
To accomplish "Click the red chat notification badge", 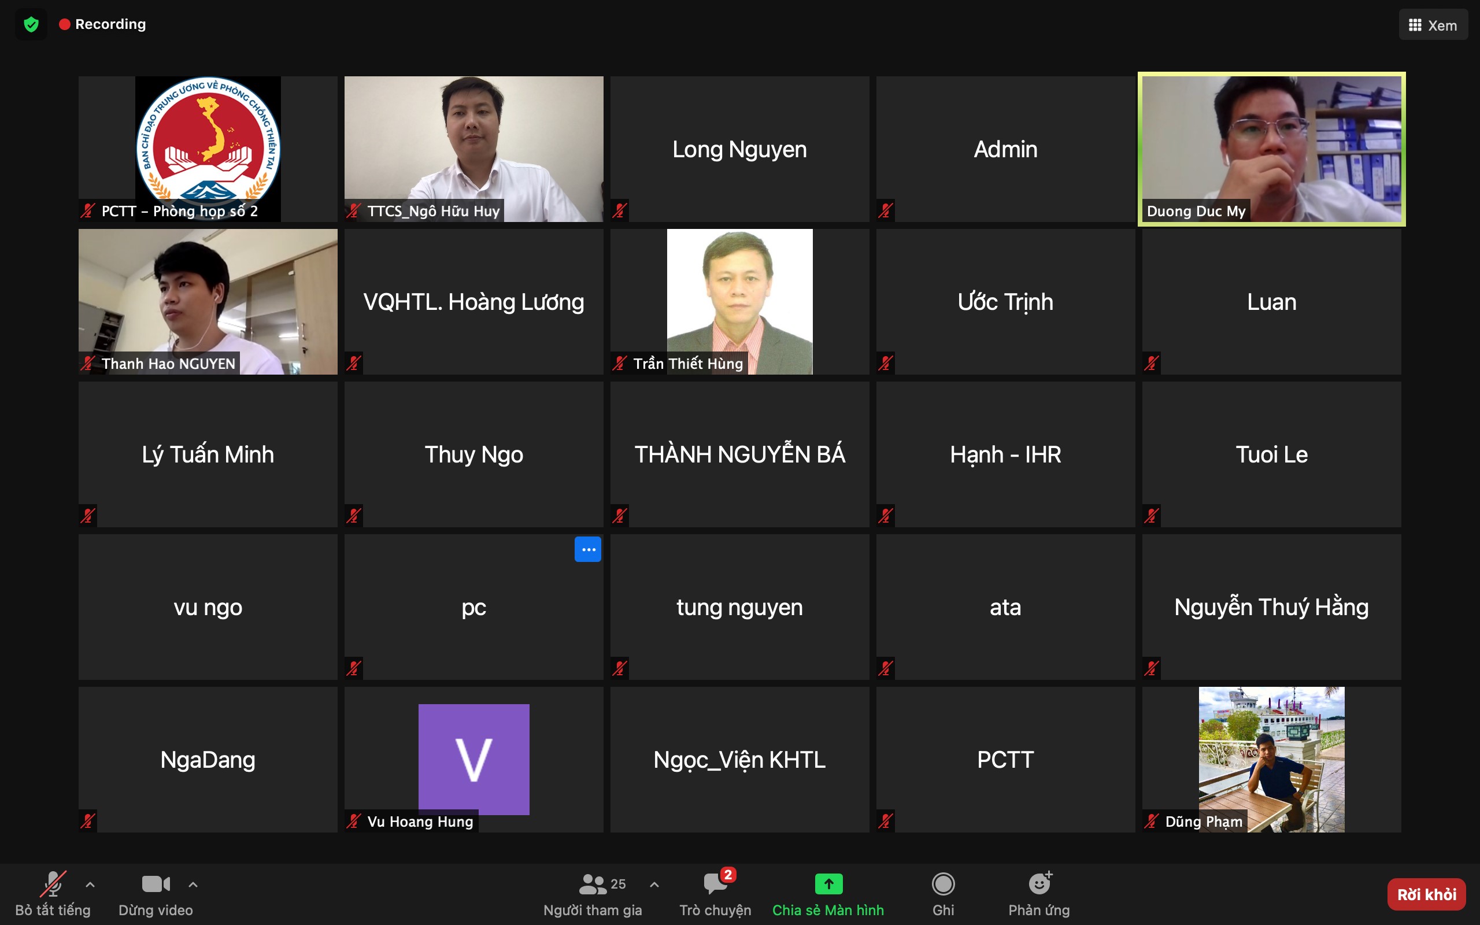I will [728, 875].
